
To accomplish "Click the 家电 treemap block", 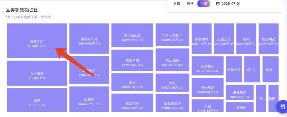I will click(132, 82).
